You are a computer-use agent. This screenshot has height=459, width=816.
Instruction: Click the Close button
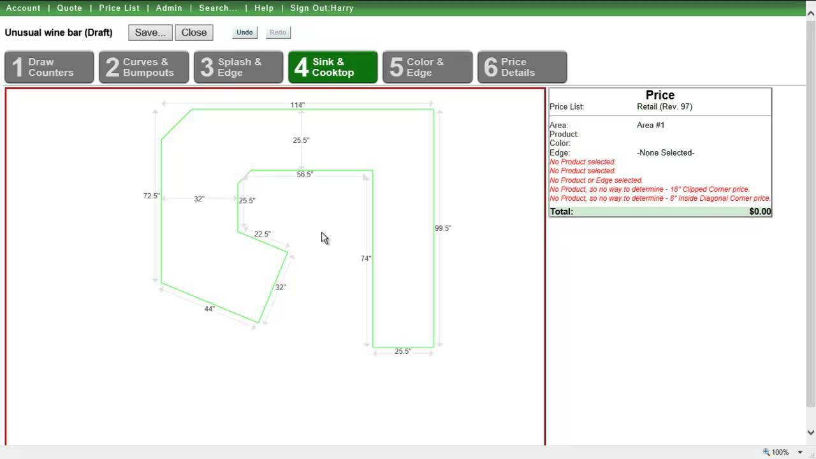click(x=194, y=33)
